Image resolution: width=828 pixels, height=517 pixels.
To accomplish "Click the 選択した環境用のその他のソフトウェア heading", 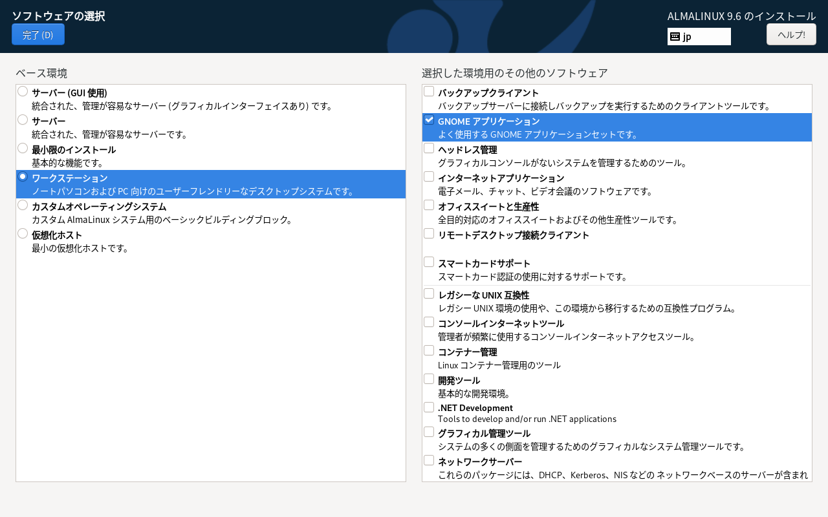I will [x=515, y=73].
